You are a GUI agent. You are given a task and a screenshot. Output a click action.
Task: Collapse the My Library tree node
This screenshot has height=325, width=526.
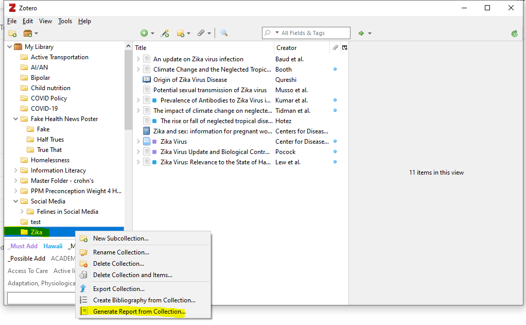[x=9, y=47]
